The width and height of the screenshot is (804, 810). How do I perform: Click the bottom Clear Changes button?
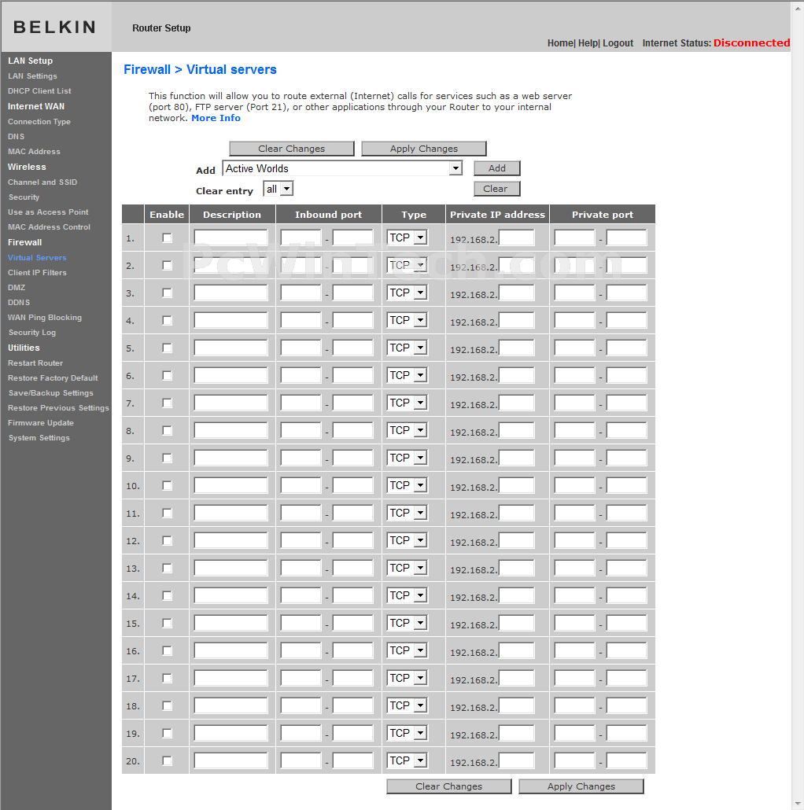pyautogui.click(x=449, y=786)
